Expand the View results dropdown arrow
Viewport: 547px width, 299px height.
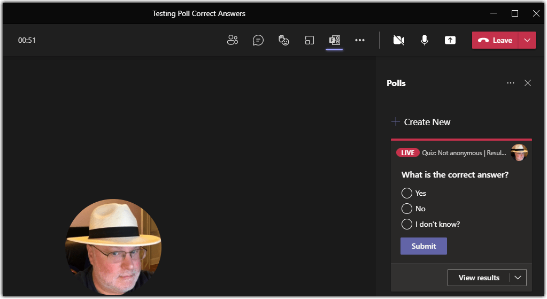click(x=518, y=278)
